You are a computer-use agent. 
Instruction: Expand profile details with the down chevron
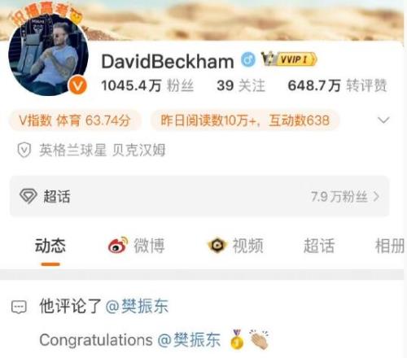coord(383,120)
